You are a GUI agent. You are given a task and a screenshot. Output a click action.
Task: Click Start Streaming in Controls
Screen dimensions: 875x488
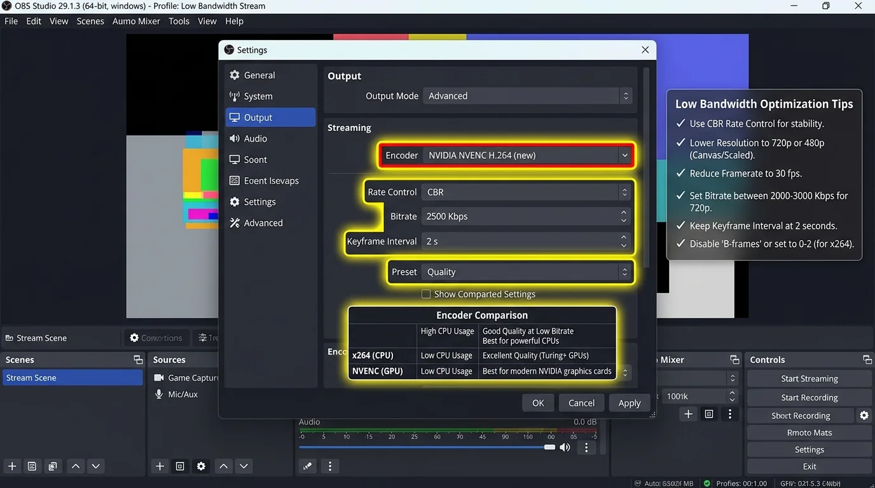point(809,379)
